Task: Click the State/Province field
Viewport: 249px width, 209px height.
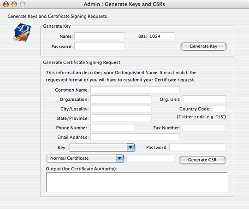Action: click(x=121, y=118)
